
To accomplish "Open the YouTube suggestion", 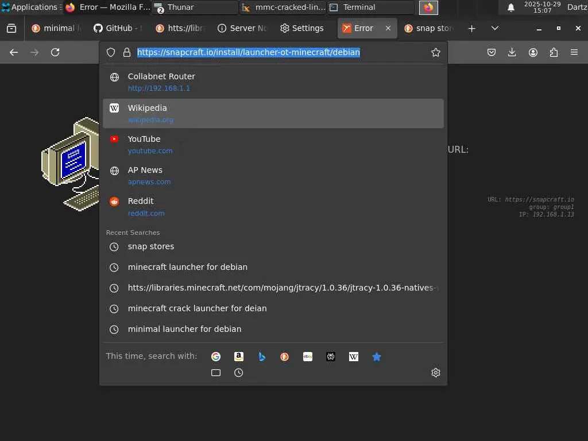I will point(273,145).
